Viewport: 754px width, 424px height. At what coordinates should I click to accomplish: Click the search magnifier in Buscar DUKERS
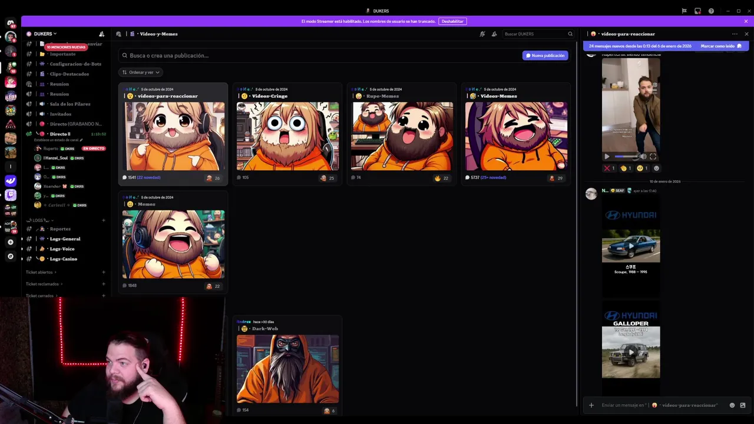[570, 34]
